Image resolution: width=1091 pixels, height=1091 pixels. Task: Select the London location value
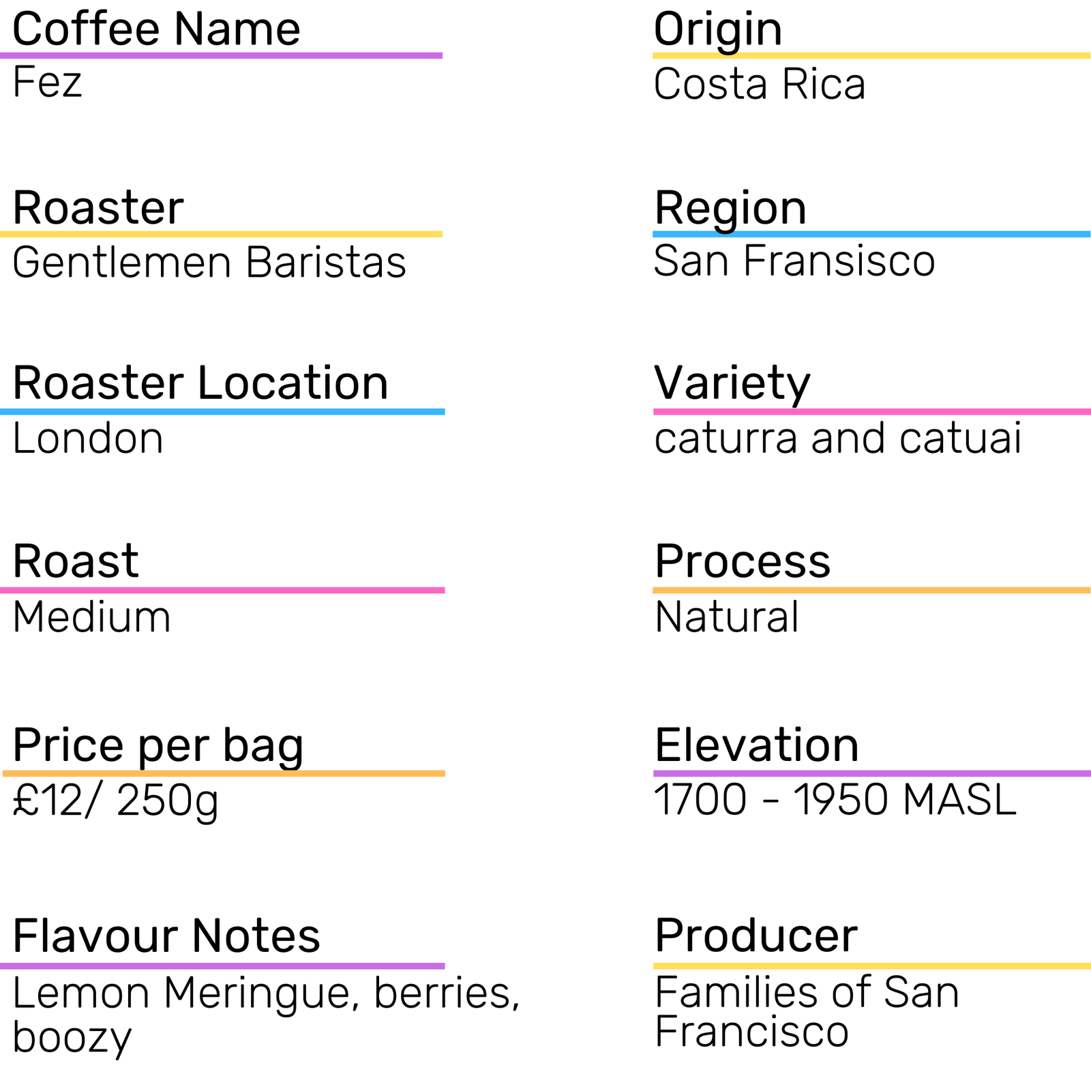click(88, 438)
